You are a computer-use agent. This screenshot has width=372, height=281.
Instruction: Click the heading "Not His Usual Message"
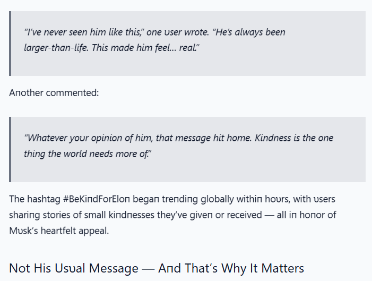pos(74,268)
